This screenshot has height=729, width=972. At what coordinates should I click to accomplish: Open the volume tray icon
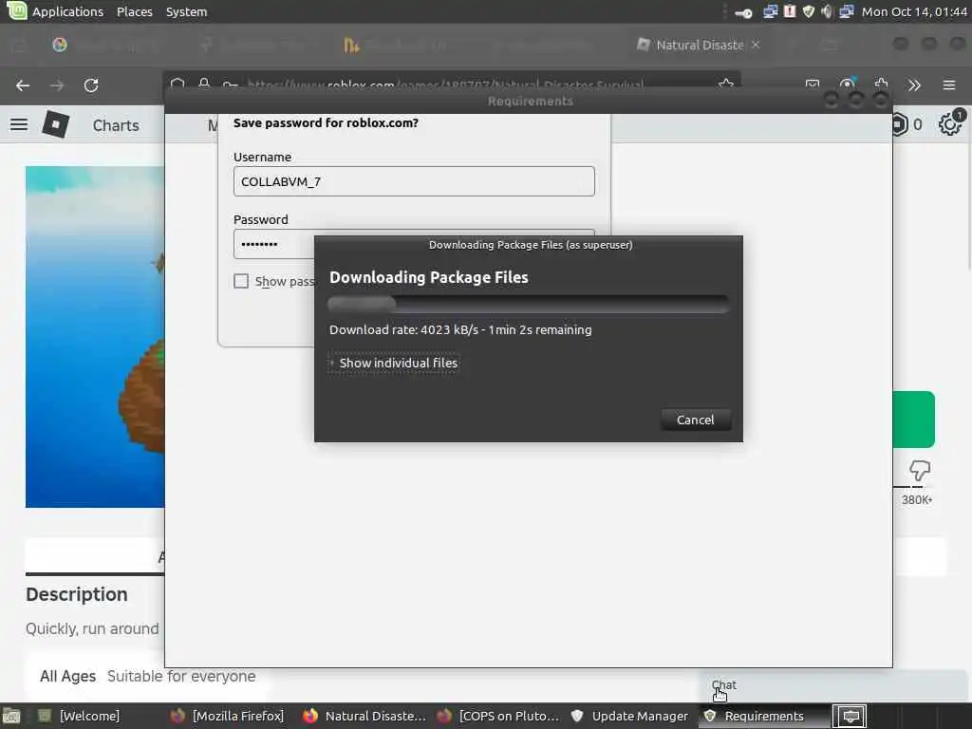point(827,11)
